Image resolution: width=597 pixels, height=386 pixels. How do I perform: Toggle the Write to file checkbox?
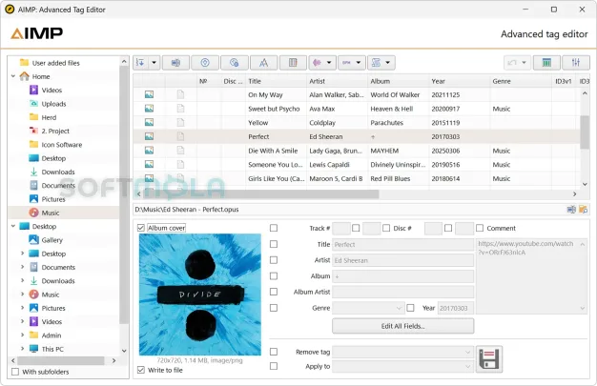[141, 370]
